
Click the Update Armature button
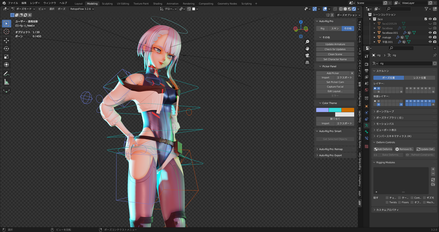point(335,44)
